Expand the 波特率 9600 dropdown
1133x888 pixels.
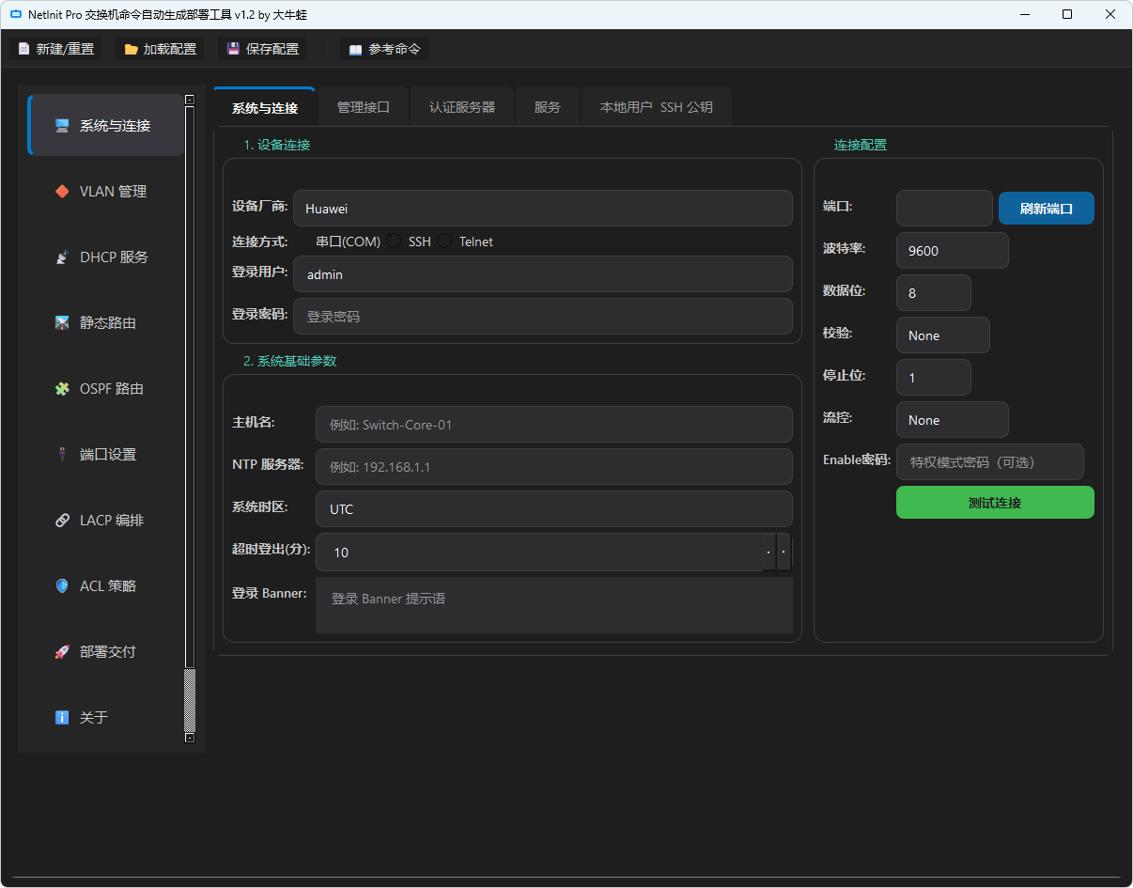tap(952, 251)
